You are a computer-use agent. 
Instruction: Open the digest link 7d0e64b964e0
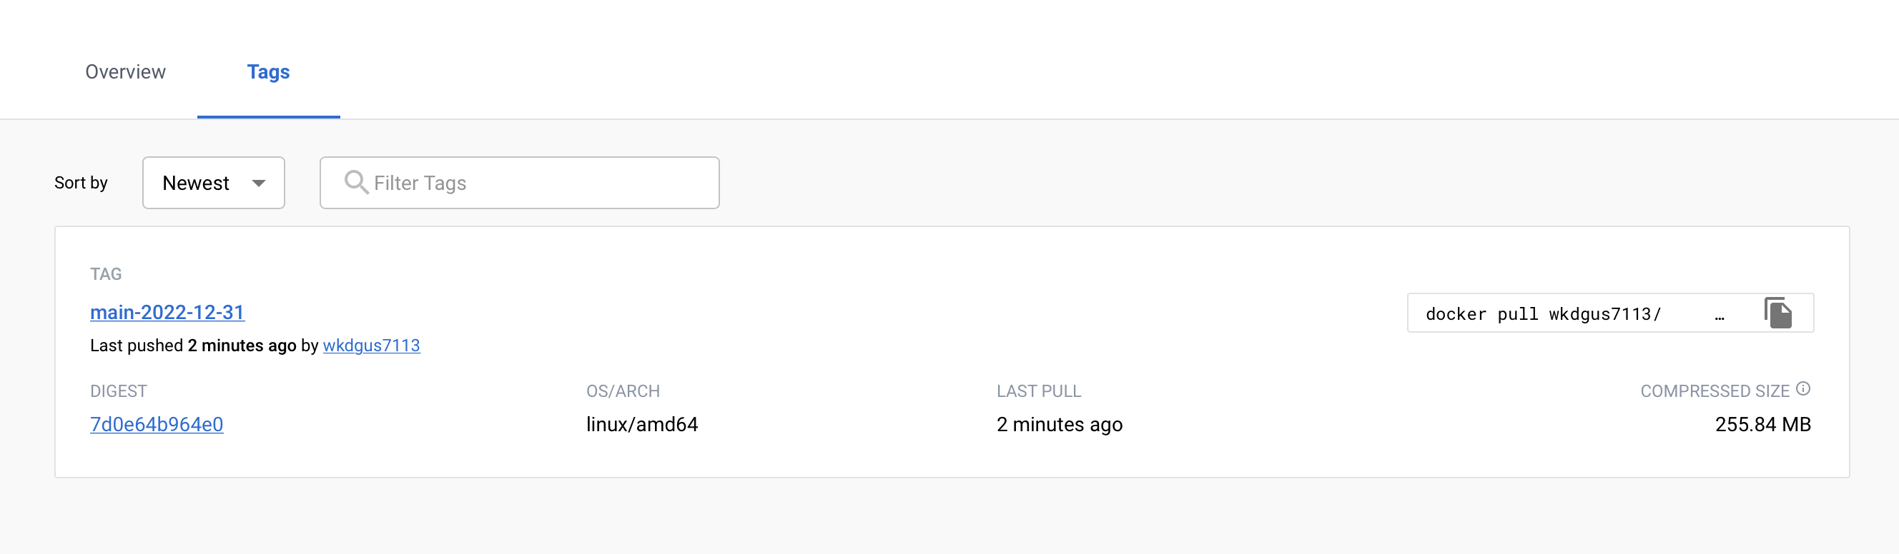[157, 425]
